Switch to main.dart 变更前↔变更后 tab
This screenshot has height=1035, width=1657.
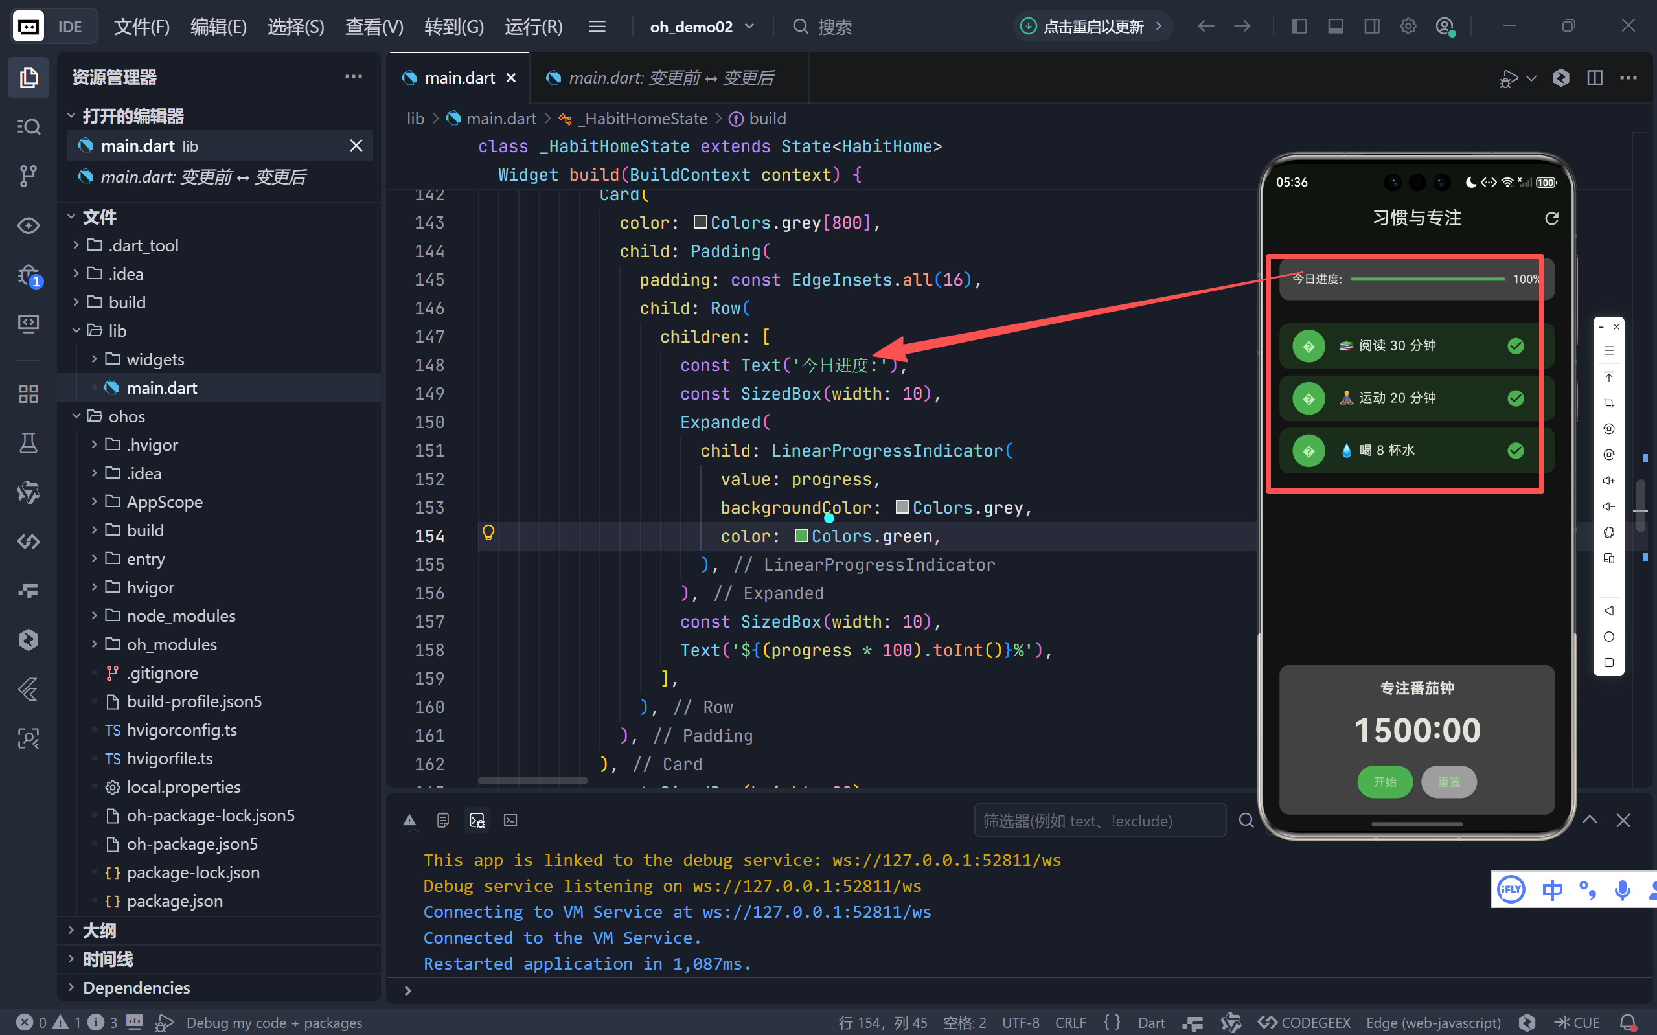(670, 78)
